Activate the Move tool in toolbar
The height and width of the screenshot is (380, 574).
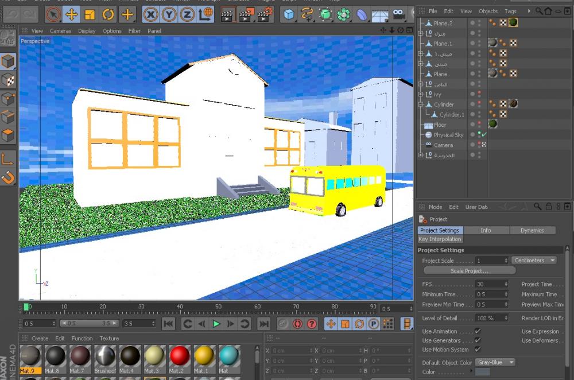[71, 15]
